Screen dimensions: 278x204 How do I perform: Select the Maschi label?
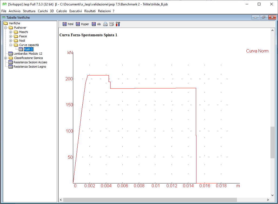[24, 32]
